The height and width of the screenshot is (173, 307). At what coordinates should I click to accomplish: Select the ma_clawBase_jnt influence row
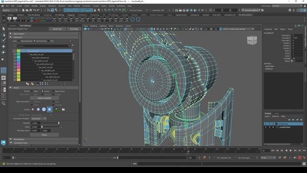47,71
